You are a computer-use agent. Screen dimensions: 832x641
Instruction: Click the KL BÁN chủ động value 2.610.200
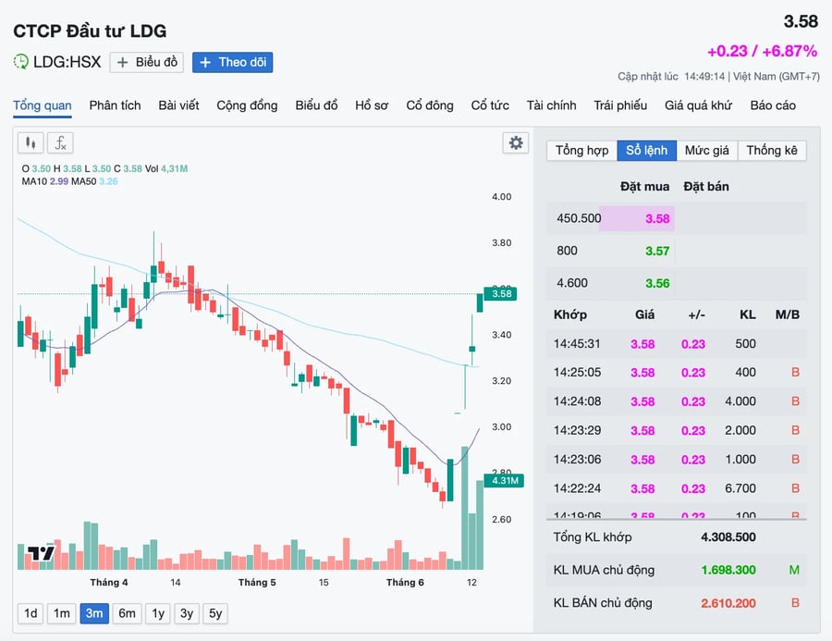[728, 603]
